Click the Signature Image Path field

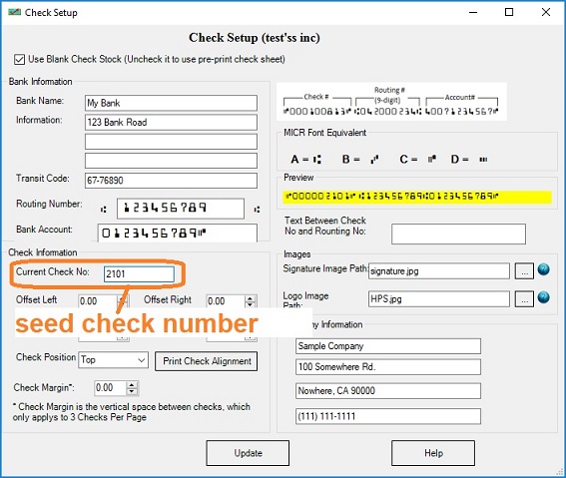click(439, 270)
